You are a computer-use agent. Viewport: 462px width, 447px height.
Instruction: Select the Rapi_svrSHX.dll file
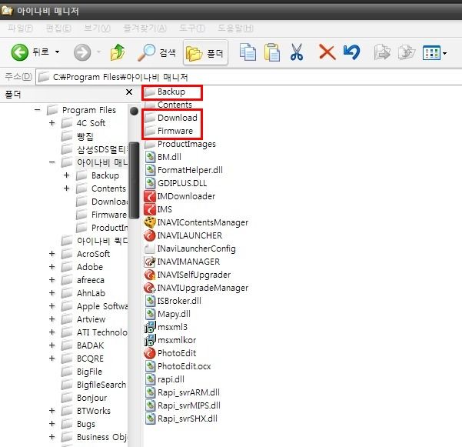tap(181, 419)
